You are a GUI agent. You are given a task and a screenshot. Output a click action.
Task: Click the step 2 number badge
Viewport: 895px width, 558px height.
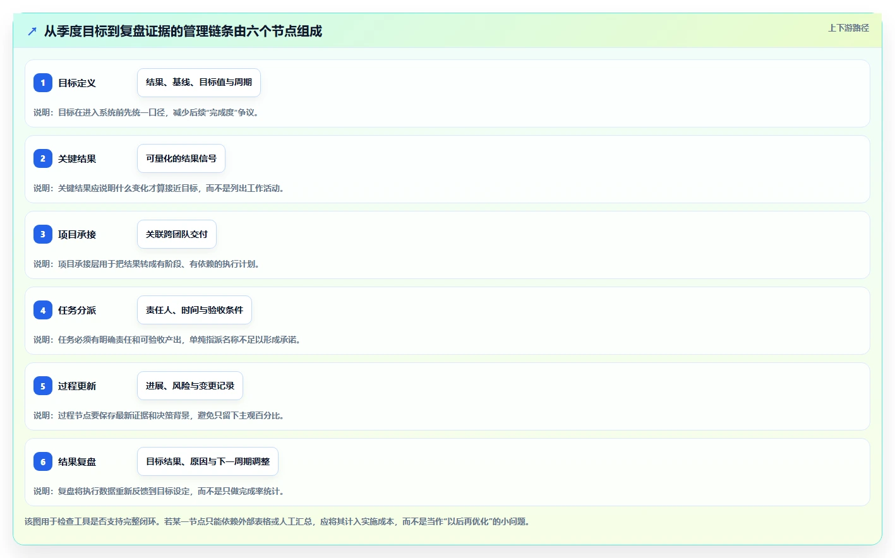[x=43, y=158]
